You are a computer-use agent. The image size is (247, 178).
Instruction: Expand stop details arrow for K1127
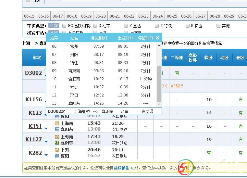(46, 142)
